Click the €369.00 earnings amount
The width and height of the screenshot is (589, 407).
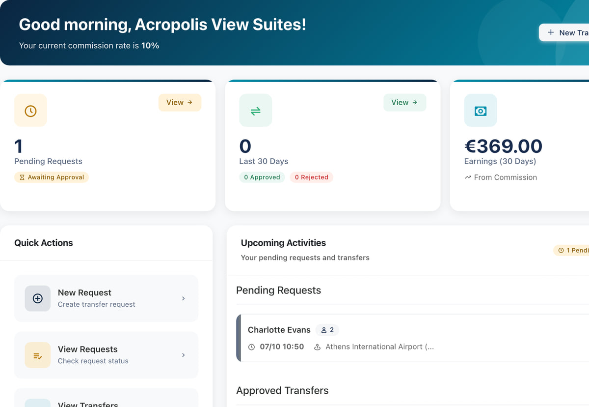(x=503, y=146)
